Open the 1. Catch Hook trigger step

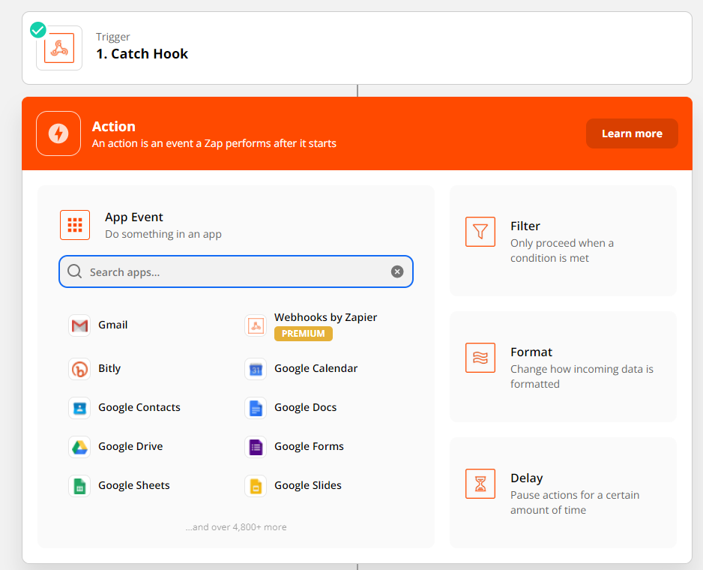[x=357, y=48]
